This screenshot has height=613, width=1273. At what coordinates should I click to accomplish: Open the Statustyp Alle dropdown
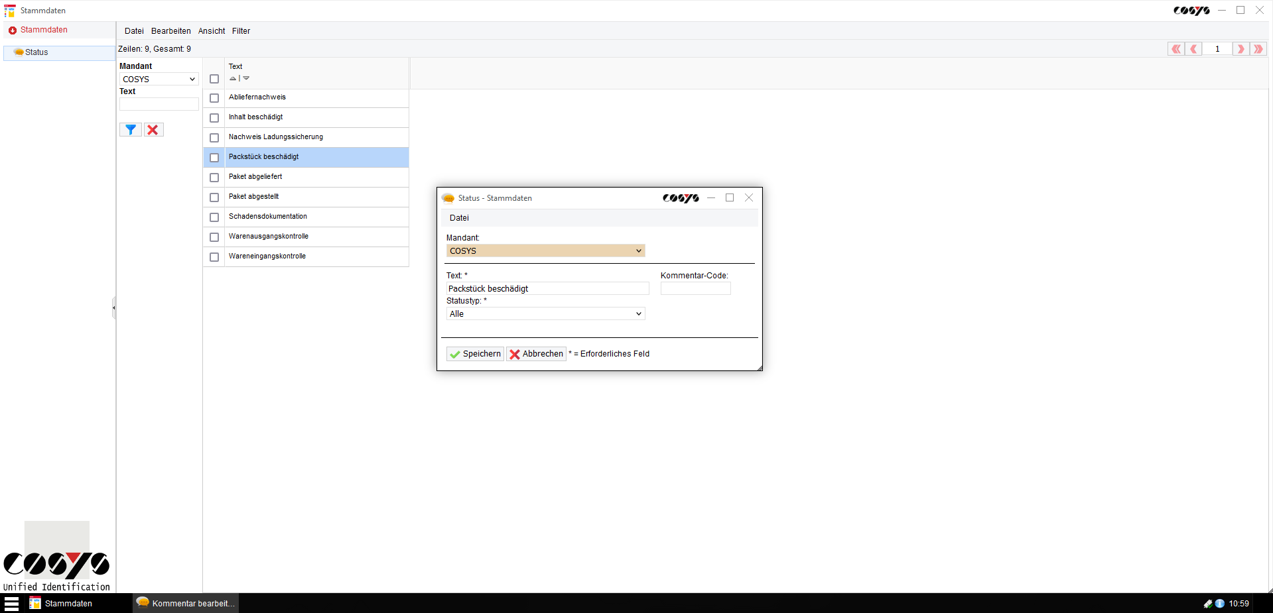545,314
